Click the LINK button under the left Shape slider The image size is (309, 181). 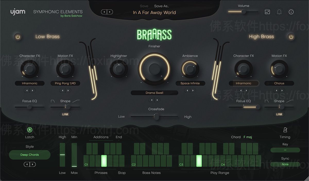tap(65, 114)
